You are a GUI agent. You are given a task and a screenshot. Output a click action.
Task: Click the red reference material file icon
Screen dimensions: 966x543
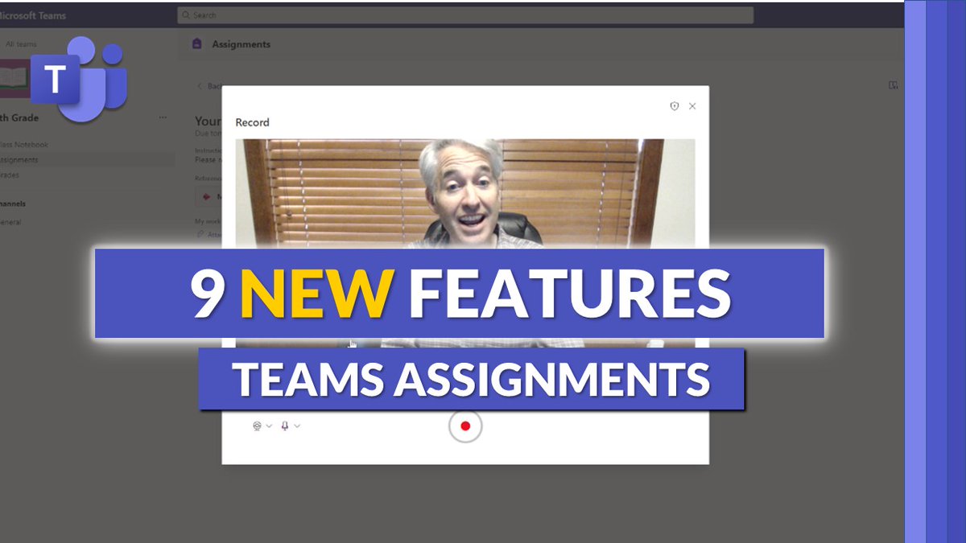click(207, 196)
